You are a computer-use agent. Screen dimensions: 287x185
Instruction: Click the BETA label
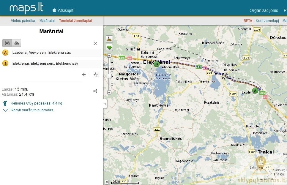tap(248, 21)
